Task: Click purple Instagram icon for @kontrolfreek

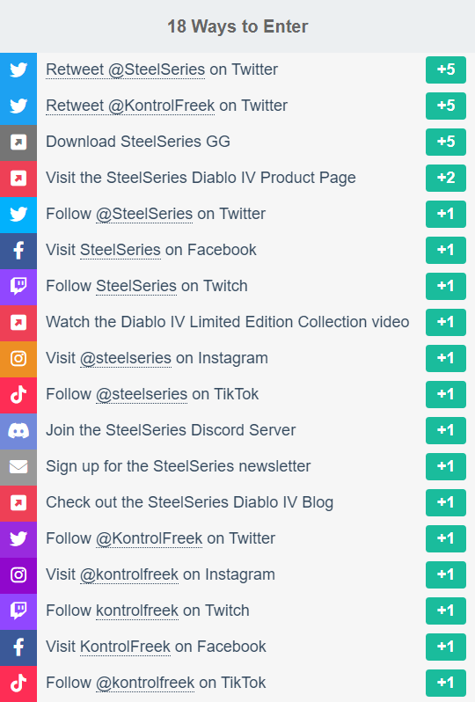Action: pos(18,575)
